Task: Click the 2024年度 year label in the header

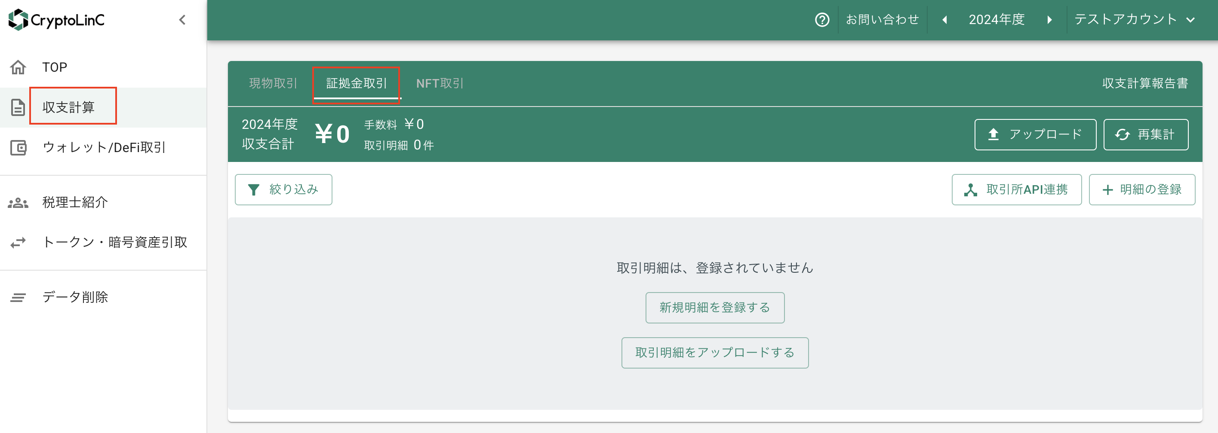Action: point(997,19)
